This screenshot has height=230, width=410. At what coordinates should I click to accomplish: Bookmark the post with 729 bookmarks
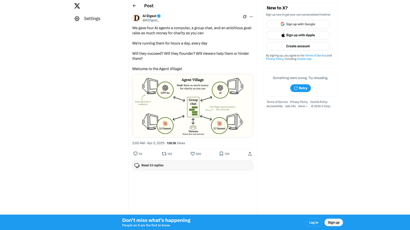click(x=224, y=154)
